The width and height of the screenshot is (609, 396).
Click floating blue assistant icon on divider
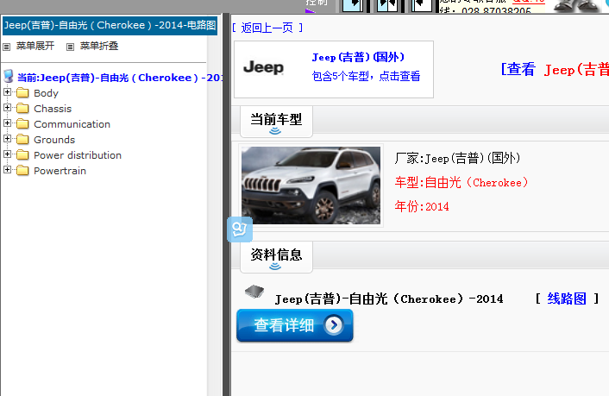coord(240,229)
